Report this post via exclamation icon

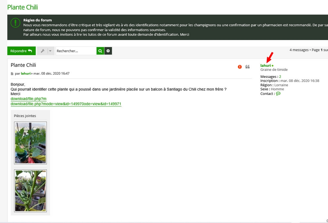click(240, 67)
